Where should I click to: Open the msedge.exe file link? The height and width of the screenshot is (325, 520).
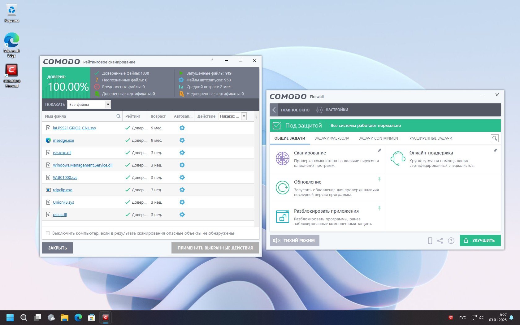point(63,141)
